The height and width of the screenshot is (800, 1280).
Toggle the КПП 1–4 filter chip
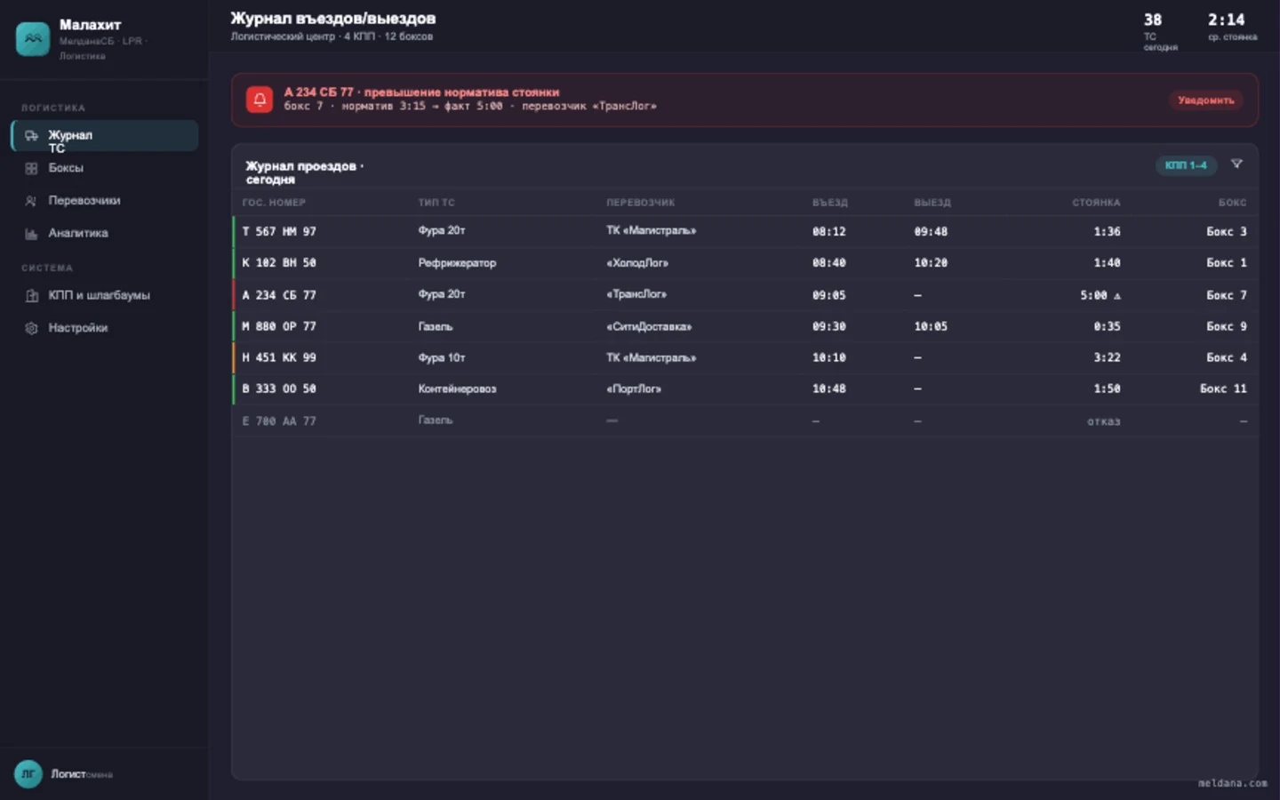1186,165
